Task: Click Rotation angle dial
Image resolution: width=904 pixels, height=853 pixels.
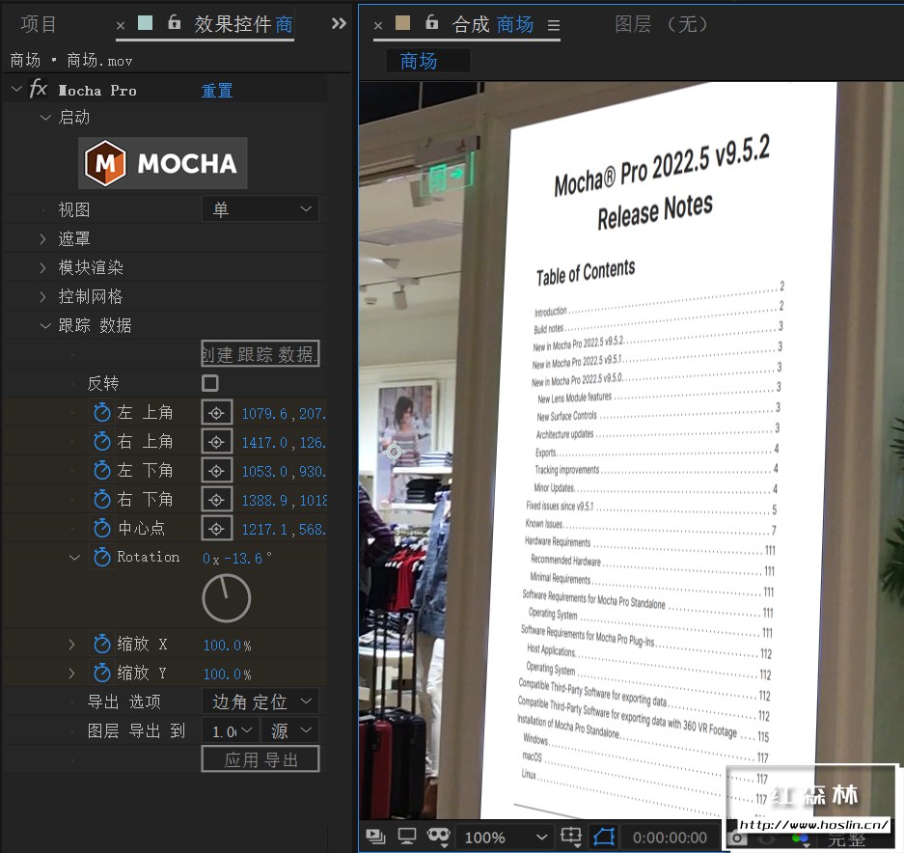Action: [227, 598]
